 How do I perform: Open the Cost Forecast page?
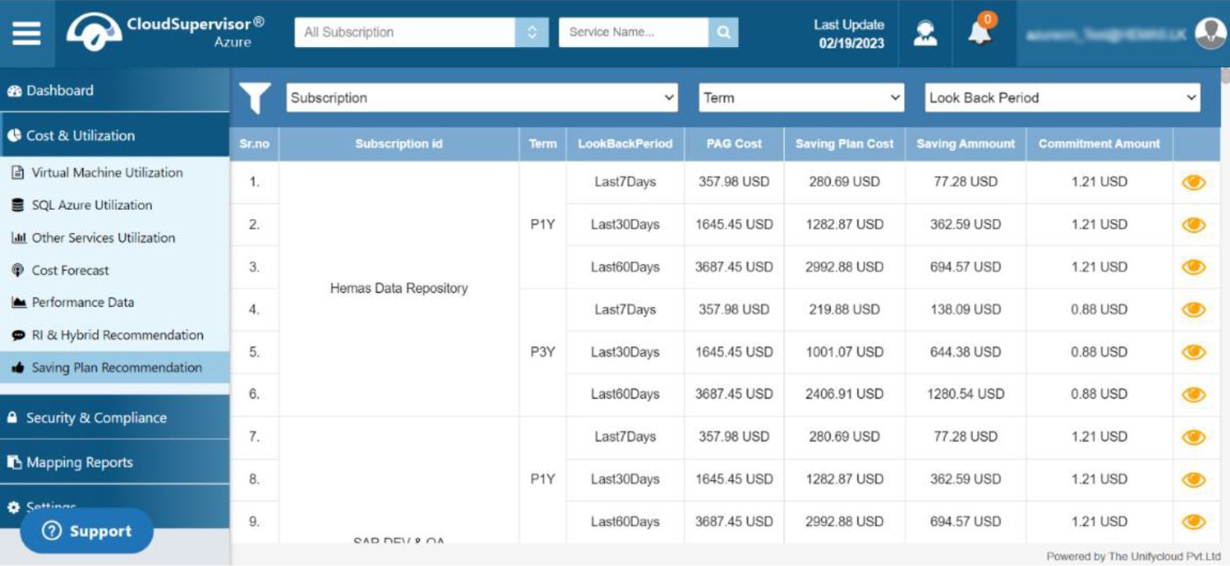click(71, 270)
